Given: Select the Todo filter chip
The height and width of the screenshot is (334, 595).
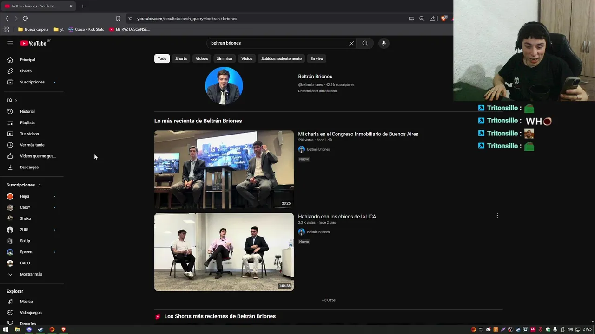Looking at the screenshot, I should pyautogui.click(x=162, y=58).
